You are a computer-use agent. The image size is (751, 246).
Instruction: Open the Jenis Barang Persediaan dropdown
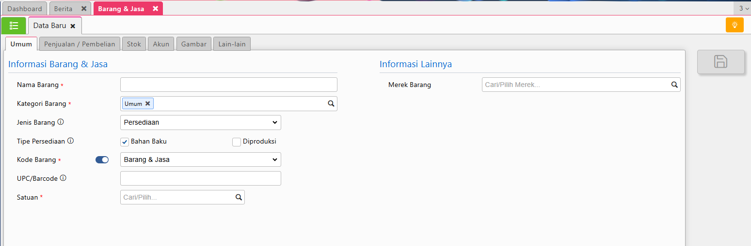200,123
